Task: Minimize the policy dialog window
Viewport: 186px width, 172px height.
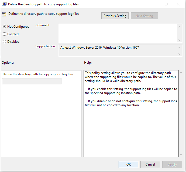Action: [154, 4]
